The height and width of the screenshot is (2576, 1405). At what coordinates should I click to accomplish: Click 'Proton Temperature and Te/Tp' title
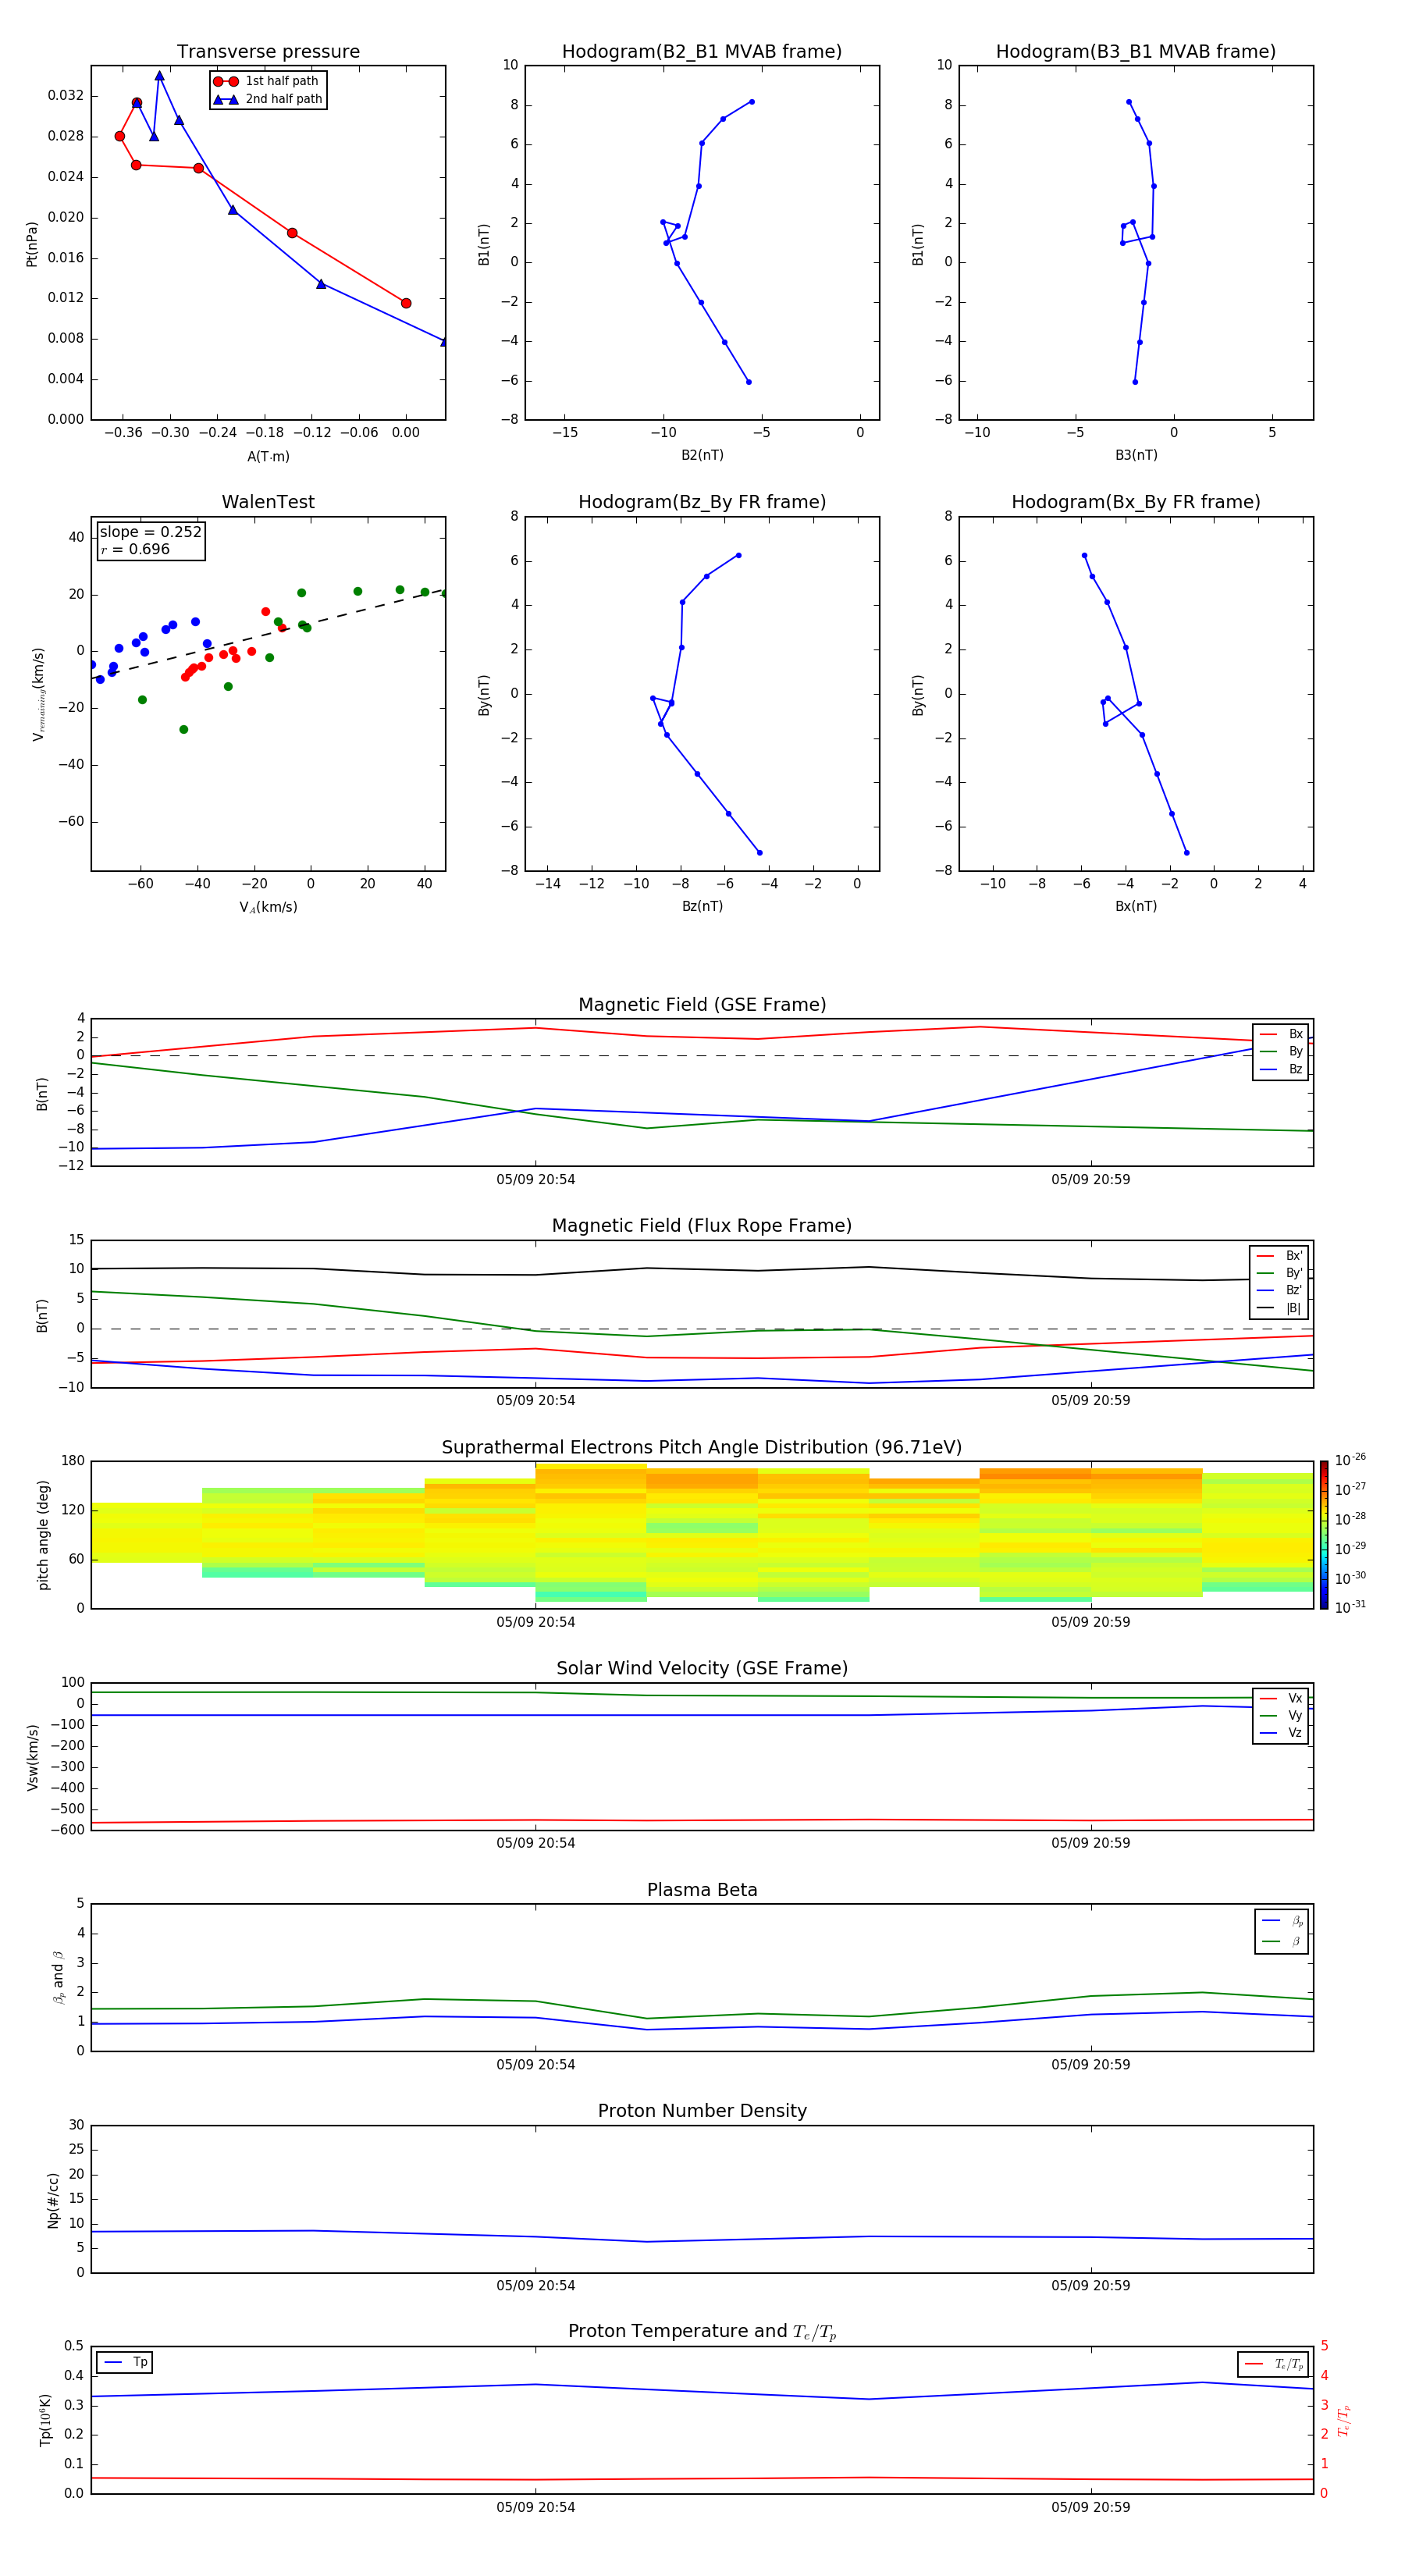coord(702,2331)
